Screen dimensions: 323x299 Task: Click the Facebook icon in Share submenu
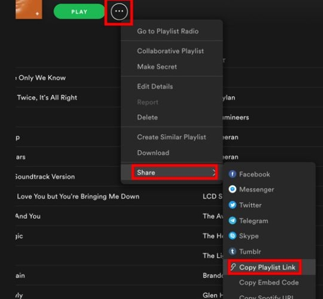pos(233,174)
